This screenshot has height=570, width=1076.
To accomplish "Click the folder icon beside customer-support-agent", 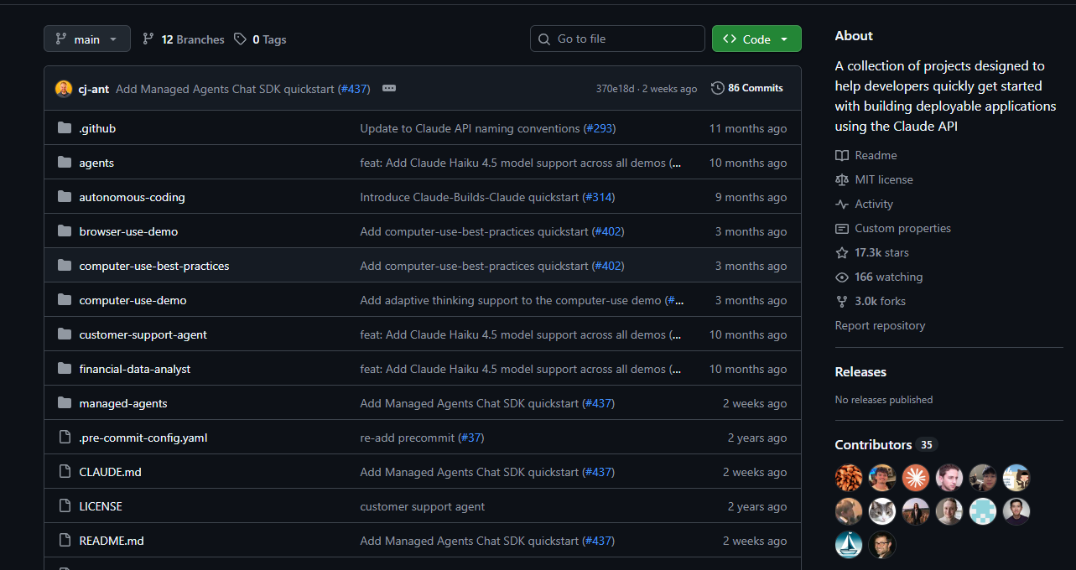I will coord(65,334).
